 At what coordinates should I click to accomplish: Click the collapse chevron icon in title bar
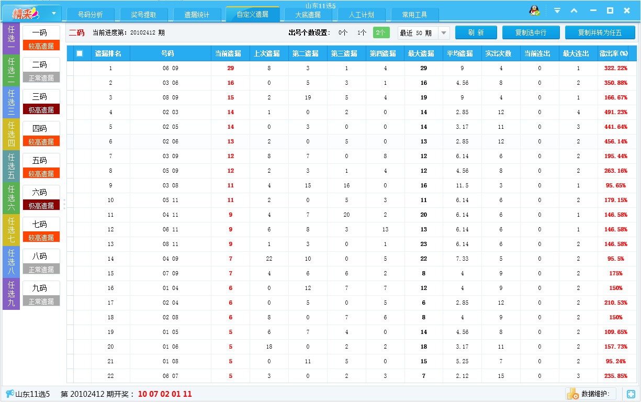click(574, 10)
